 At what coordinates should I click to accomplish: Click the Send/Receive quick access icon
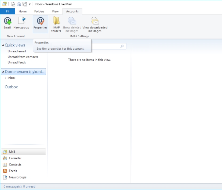click(25, 4)
